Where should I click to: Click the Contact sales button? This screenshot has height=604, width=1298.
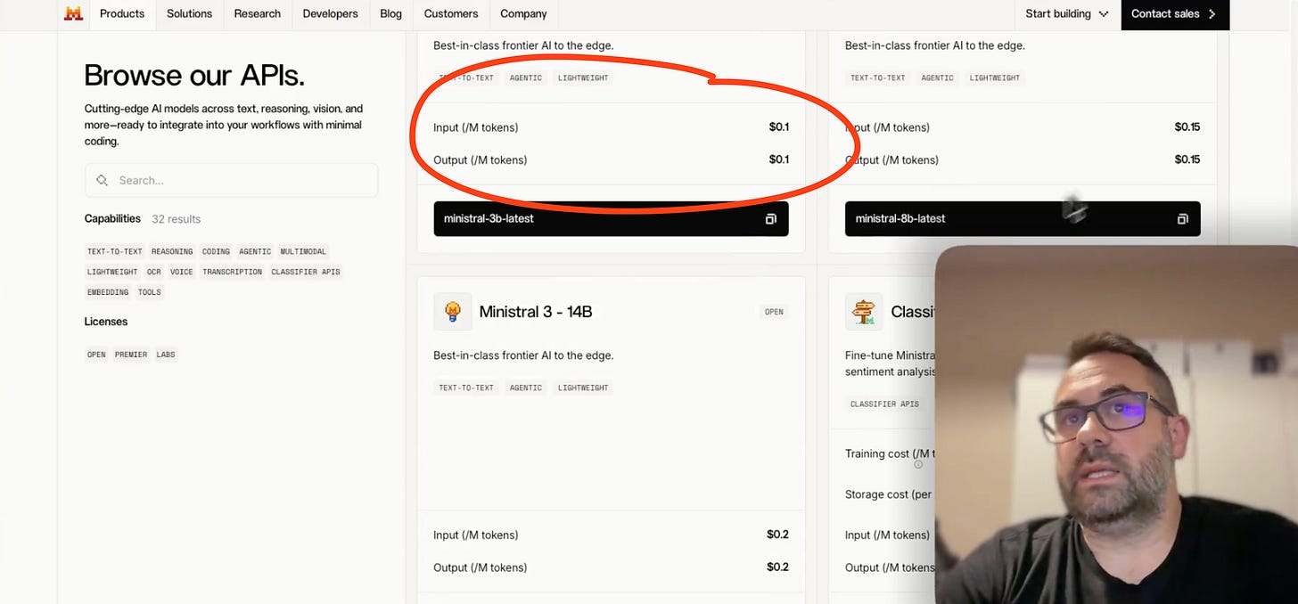1175,13
